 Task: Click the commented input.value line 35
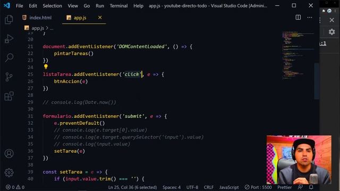(x=92, y=144)
